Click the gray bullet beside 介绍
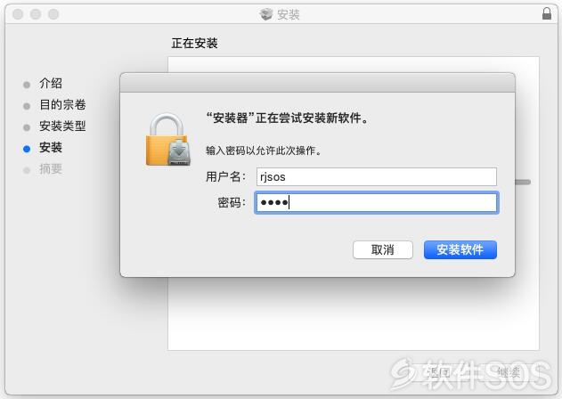 (x=27, y=85)
